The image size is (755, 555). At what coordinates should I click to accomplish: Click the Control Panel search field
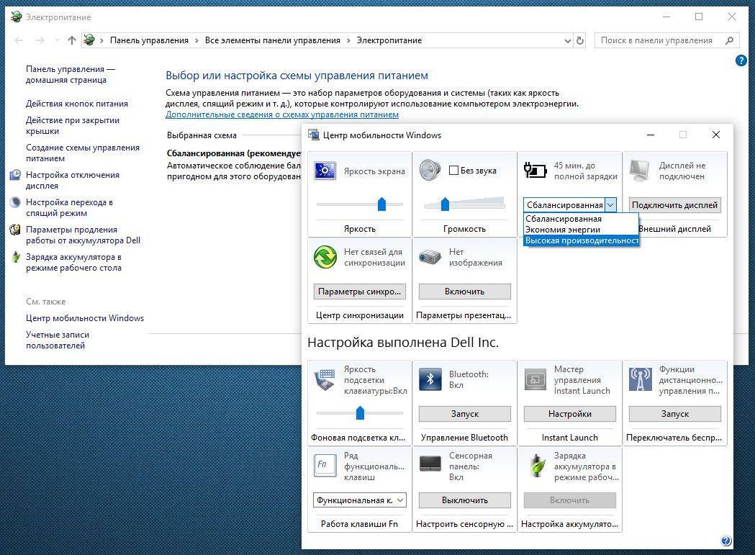[661, 40]
